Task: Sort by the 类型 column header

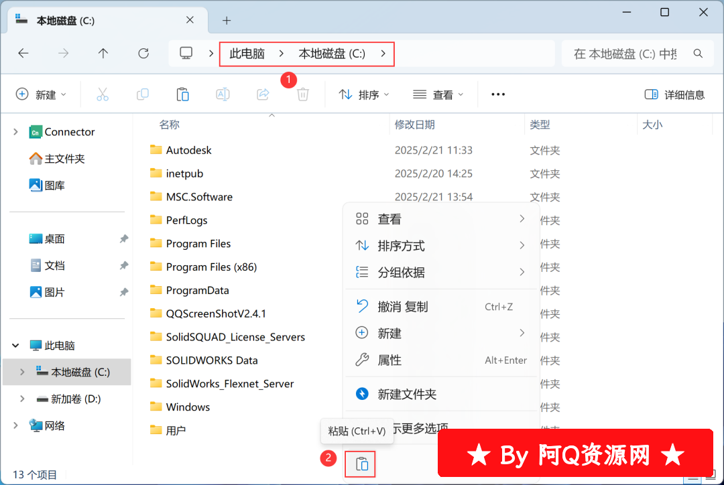Action: pos(540,125)
